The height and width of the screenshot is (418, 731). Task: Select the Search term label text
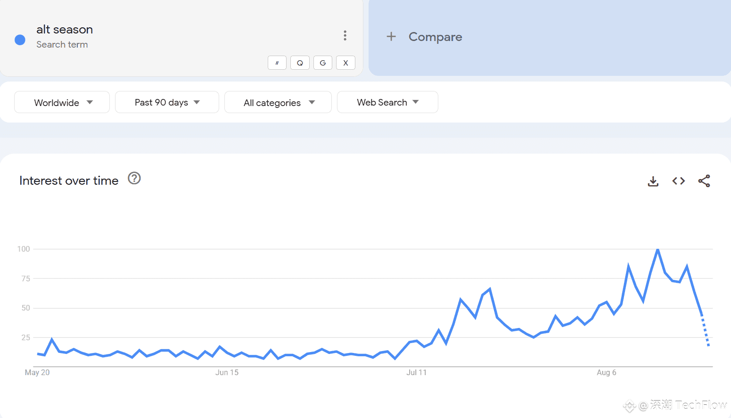coord(62,44)
